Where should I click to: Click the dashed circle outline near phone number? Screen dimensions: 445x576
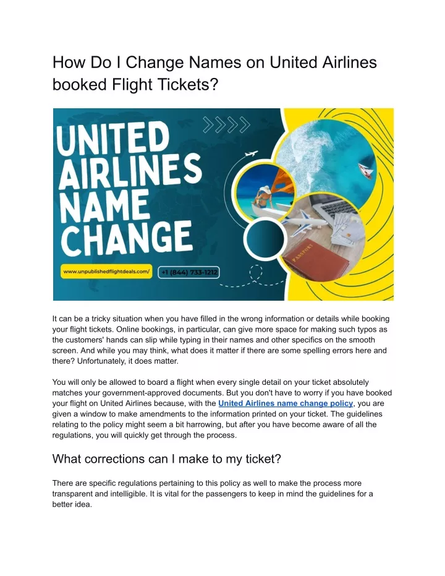point(256,273)
